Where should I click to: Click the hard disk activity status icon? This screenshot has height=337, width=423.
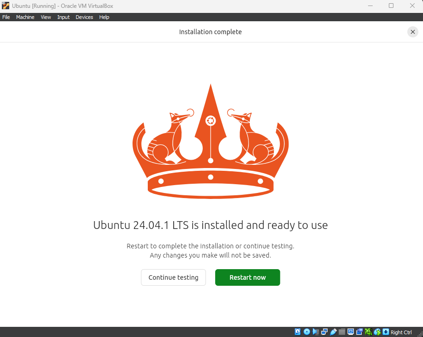tap(298, 332)
